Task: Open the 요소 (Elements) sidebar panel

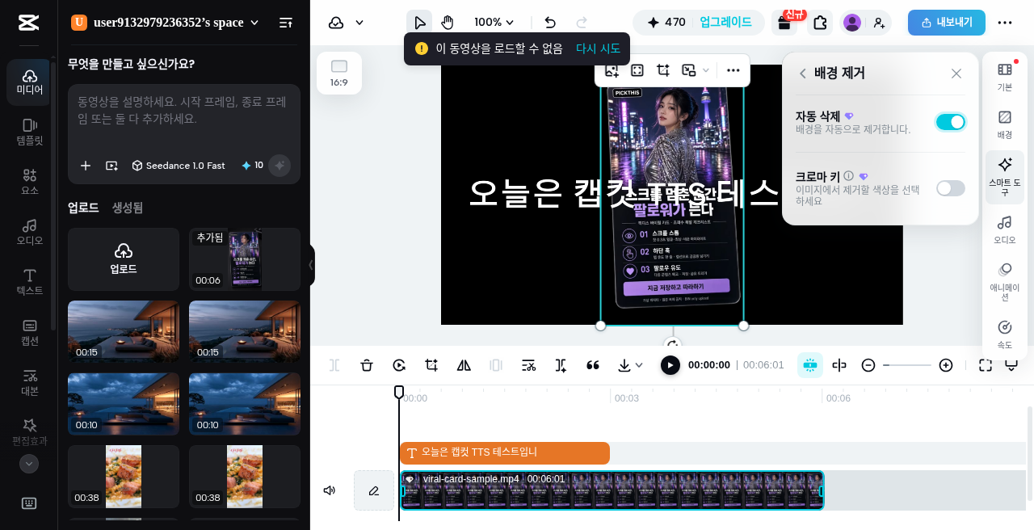Action: 29,183
